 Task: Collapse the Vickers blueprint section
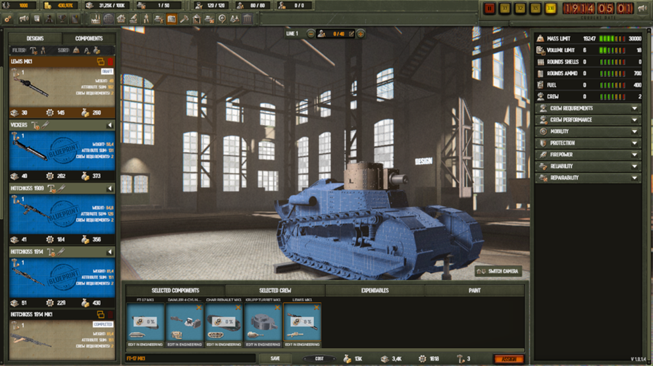click(110, 125)
